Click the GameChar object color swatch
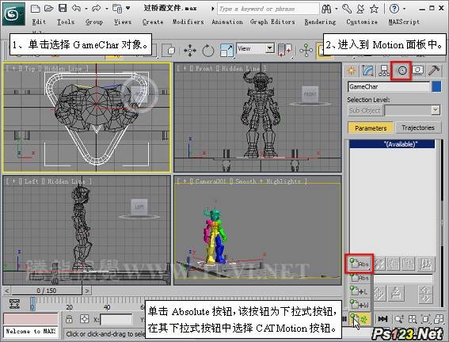449x342 pixels. (x=436, y=87)
